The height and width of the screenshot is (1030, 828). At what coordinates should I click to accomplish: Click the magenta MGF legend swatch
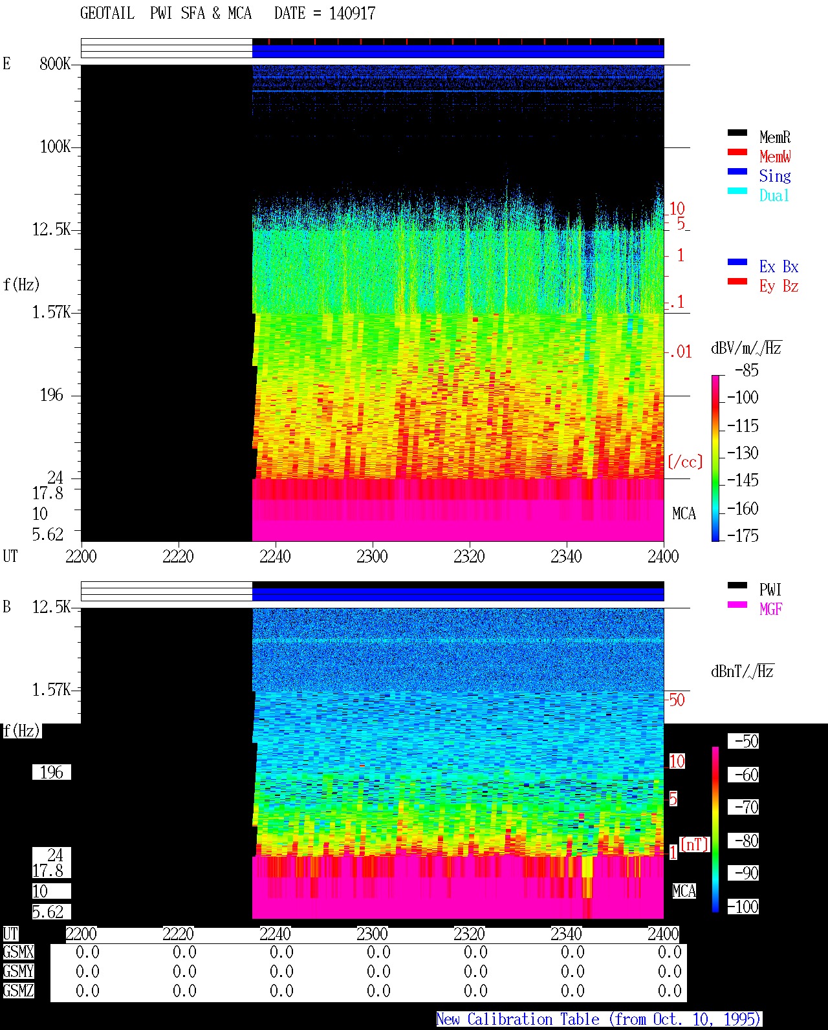(737, 605)
